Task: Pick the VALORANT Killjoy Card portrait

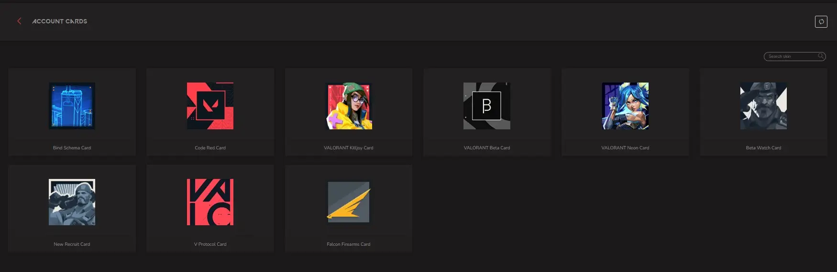Action: 349,106
